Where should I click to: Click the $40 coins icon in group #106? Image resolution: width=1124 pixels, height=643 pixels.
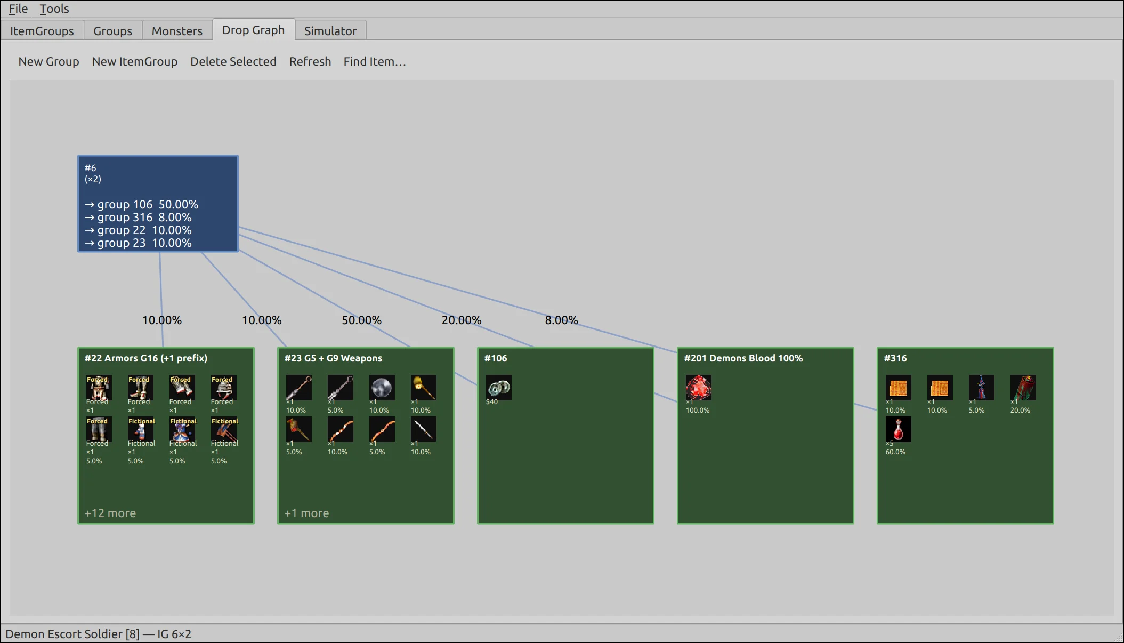pyautogui.click(x=498, y=388)
